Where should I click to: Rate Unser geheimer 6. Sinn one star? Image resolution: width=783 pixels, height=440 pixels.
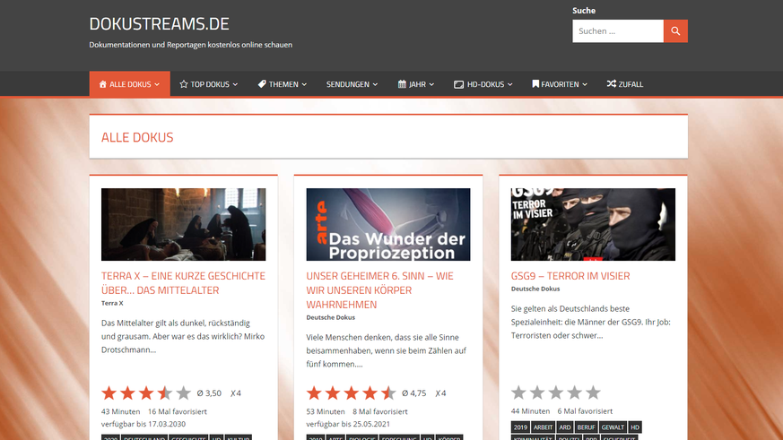tap(314, 393)
